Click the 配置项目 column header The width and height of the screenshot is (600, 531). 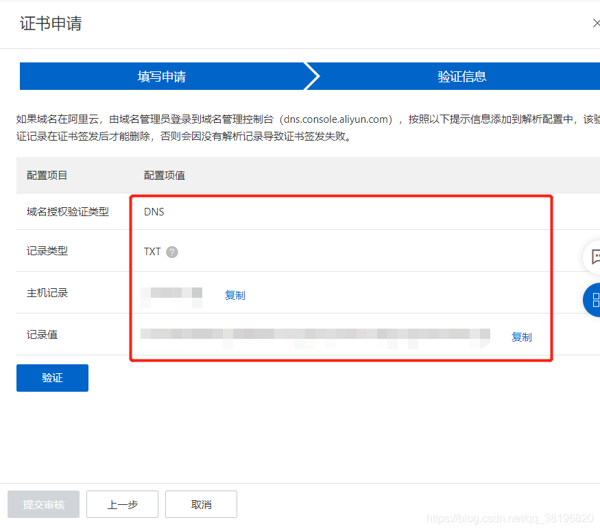(x=47, y=176)
